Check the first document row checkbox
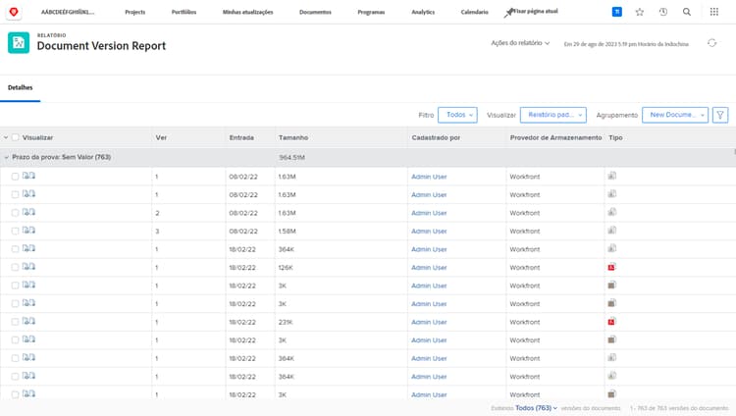 tap(16, 177)
